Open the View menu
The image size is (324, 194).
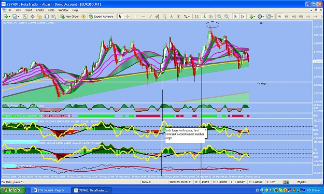click(18, 10)
